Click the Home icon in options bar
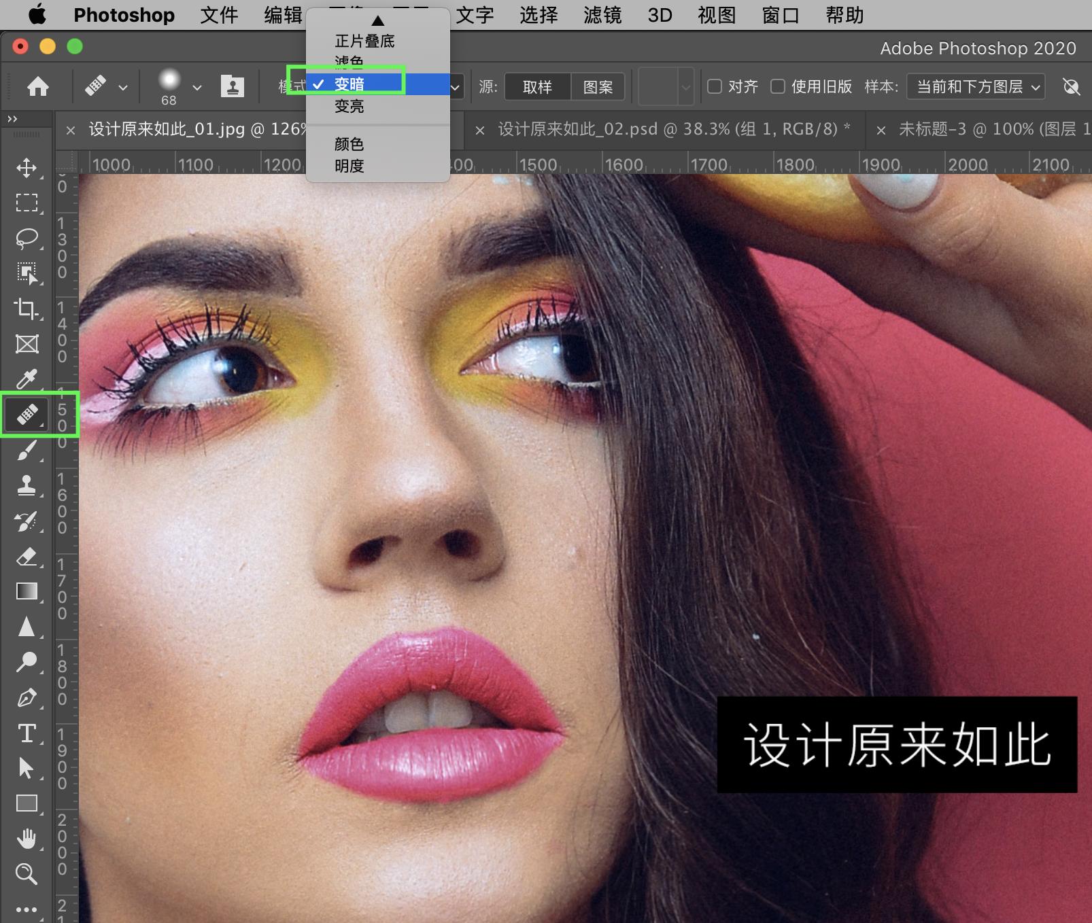 coord(38,86)
